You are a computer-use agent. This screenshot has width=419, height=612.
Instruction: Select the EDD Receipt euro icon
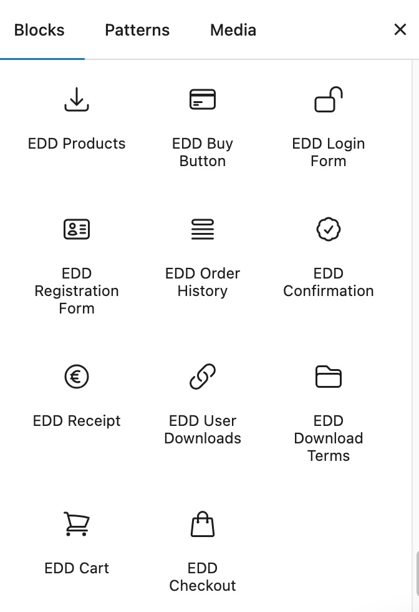(x=76, y=377)
